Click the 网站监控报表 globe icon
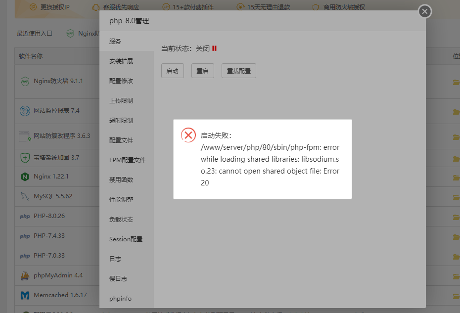Image resolution: width=460 pixels, height=313 pixels. click(25, 111)
